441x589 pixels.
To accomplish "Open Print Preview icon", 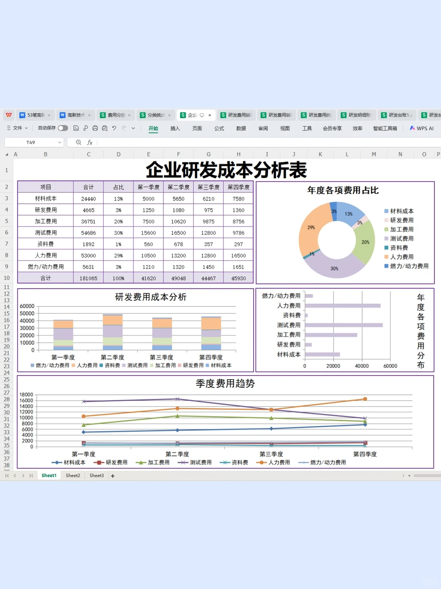I will coord(105,128).
